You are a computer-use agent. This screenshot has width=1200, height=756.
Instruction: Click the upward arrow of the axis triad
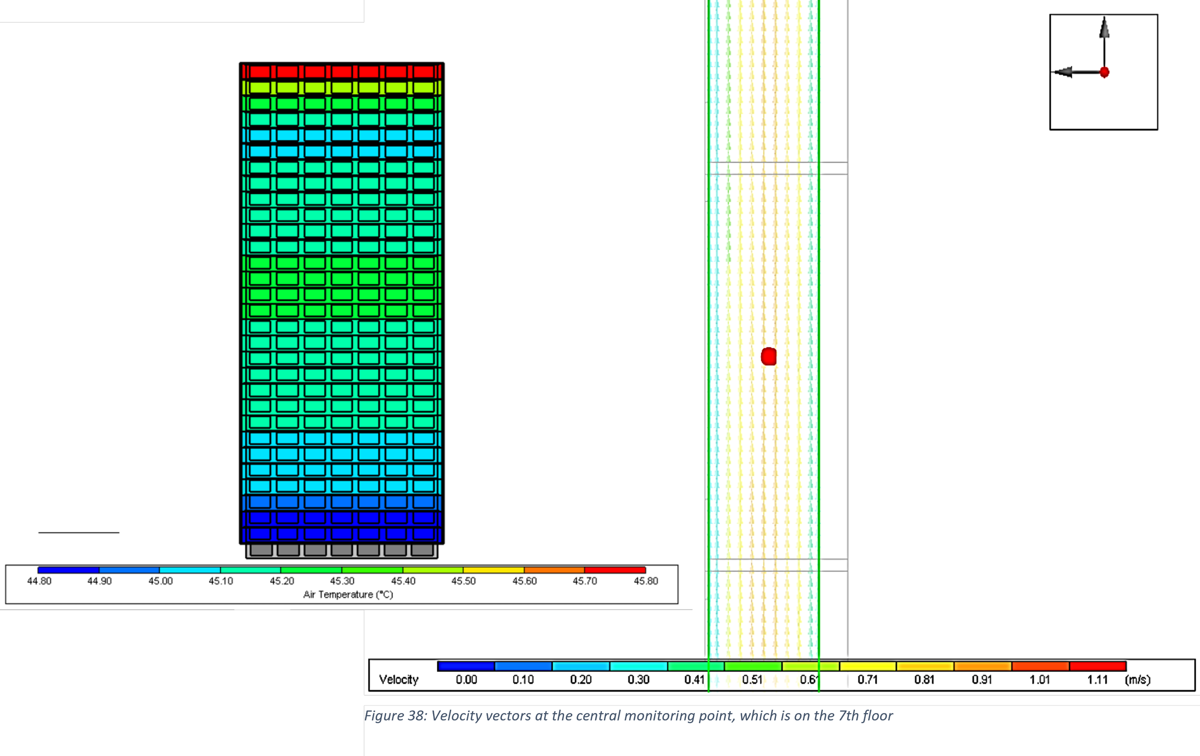pos(1104,29)
